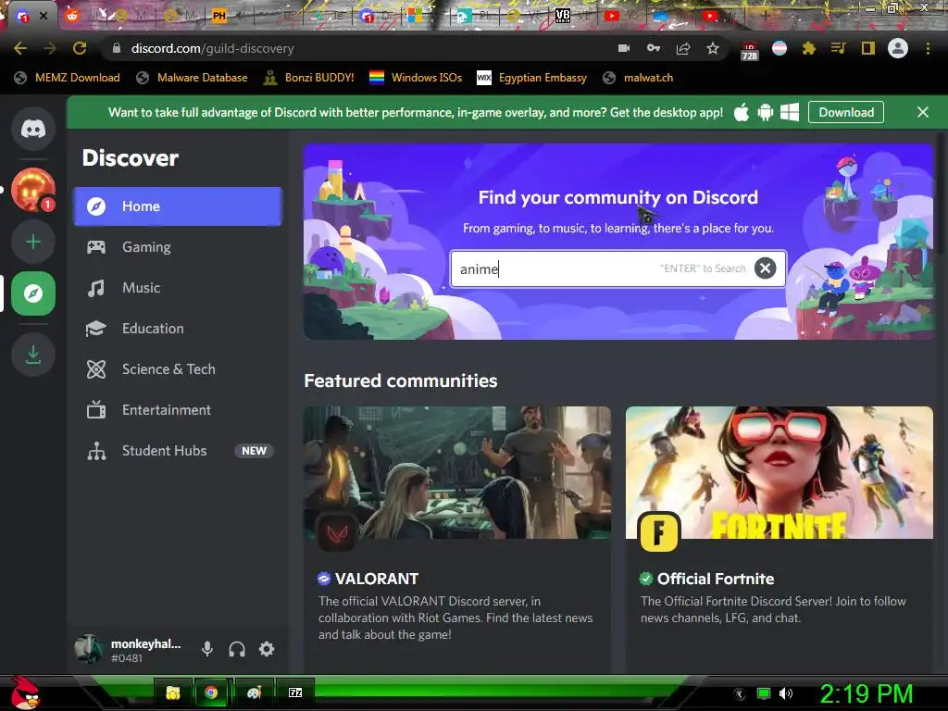Open the MEMZ Download bookmark
This screenshot has width=948, height=711.
pyautogui.click(x=67, y=78)
